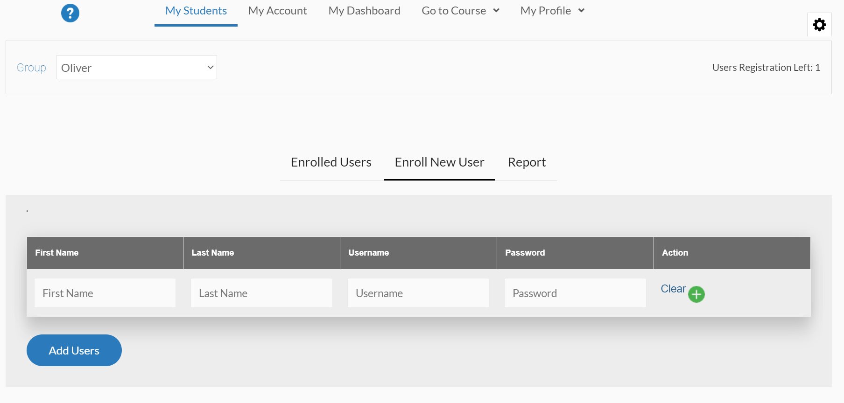
Task: Click the green plus add row icon
Action: click(x=696, y=294)
